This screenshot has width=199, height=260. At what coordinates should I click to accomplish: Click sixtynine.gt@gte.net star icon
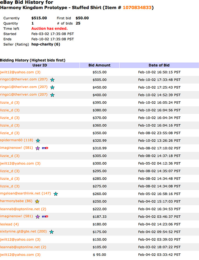(52, 232)
